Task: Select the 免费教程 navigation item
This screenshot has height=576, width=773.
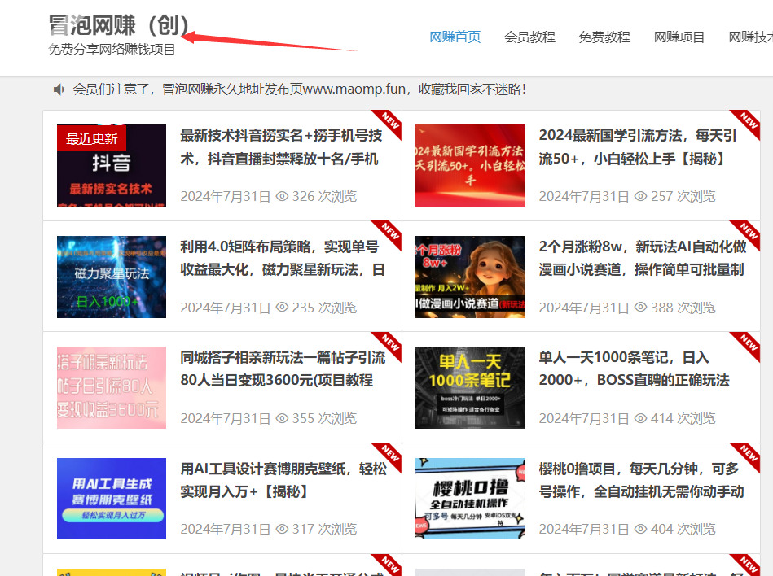Action: tap(604, 37)
